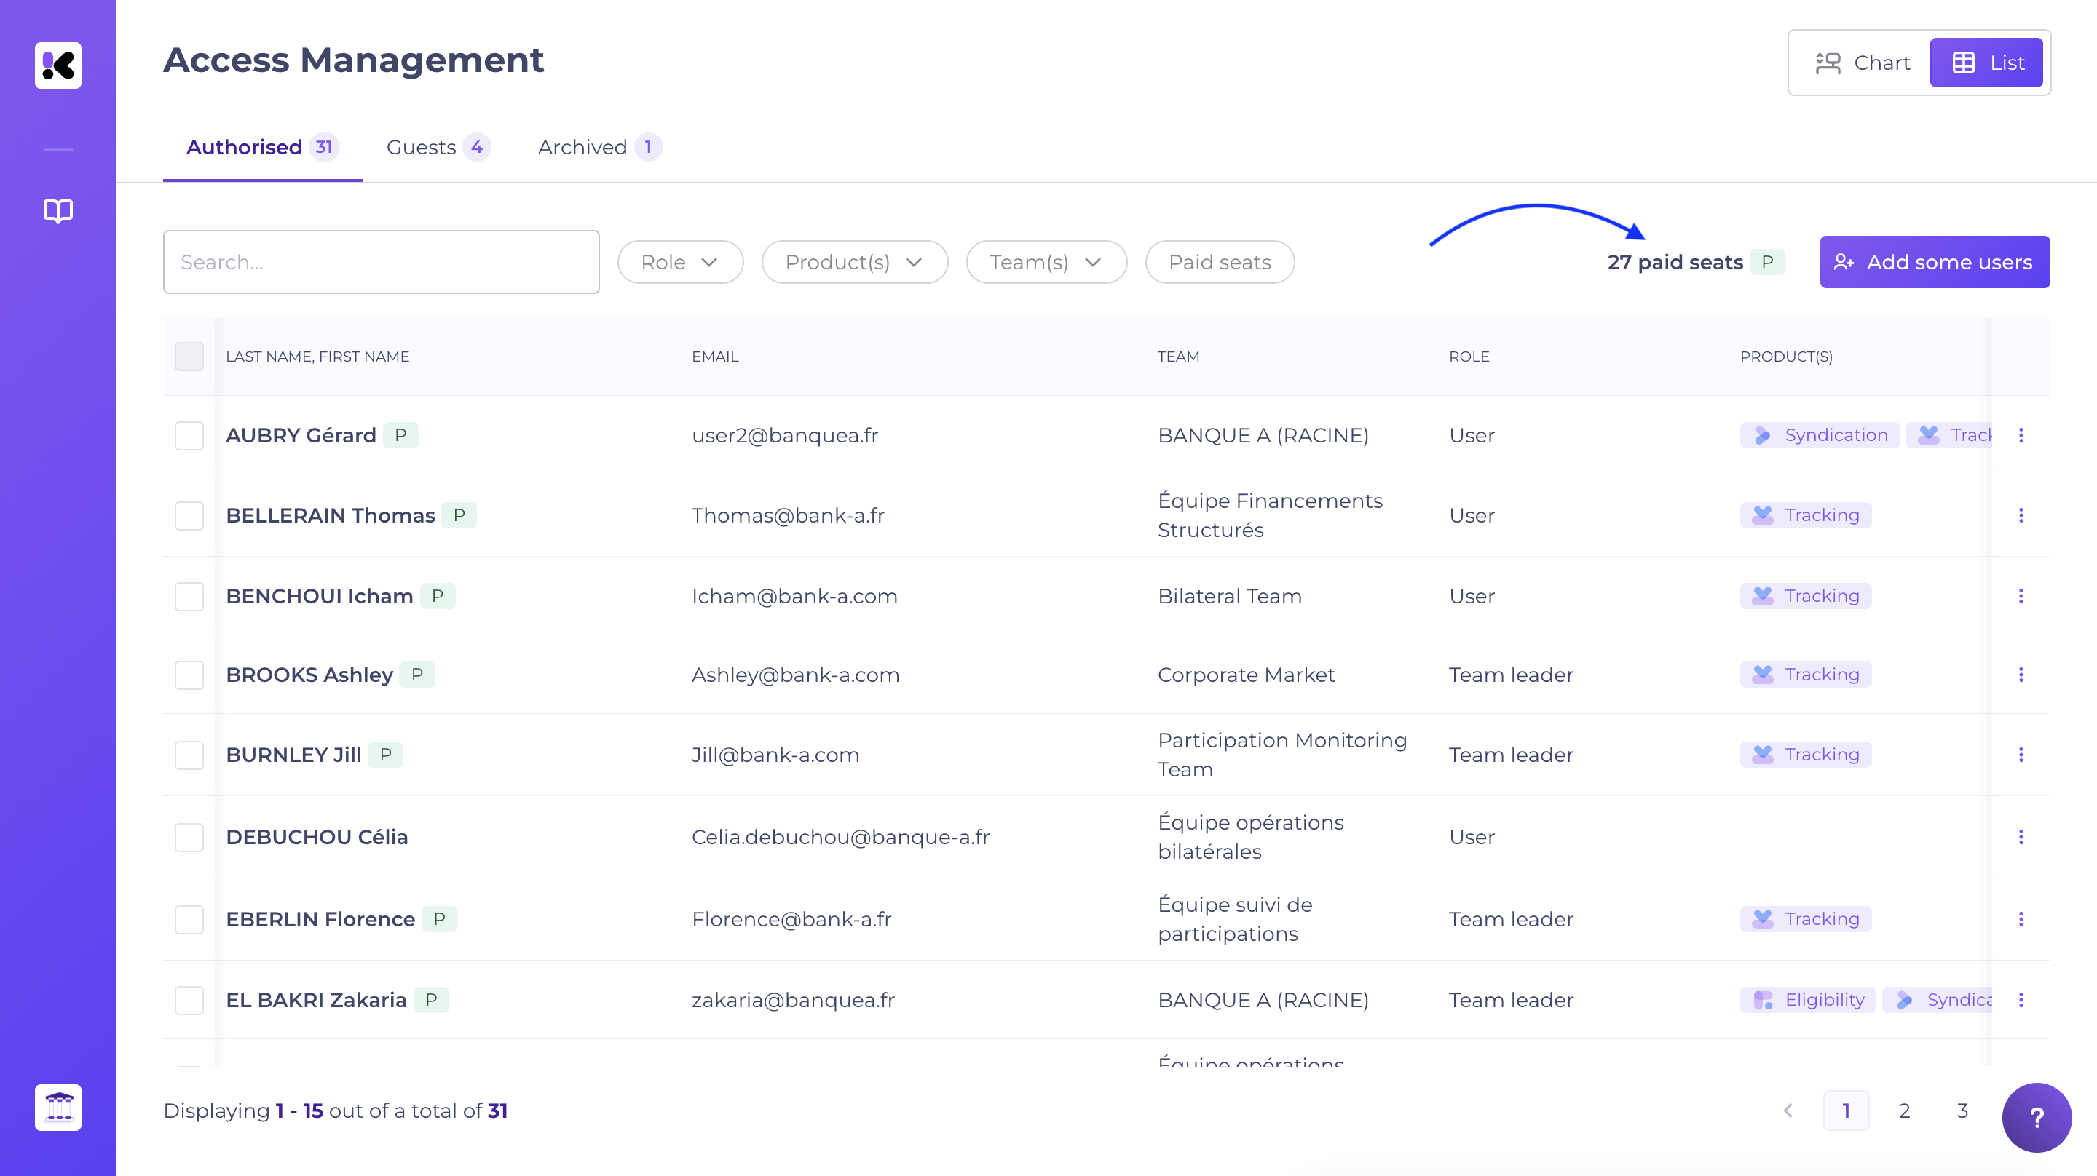Image resolution: width=2097 pixels, height=1176 pixels.
Task: Click the Add some users button
Action: click(1934, 262)
